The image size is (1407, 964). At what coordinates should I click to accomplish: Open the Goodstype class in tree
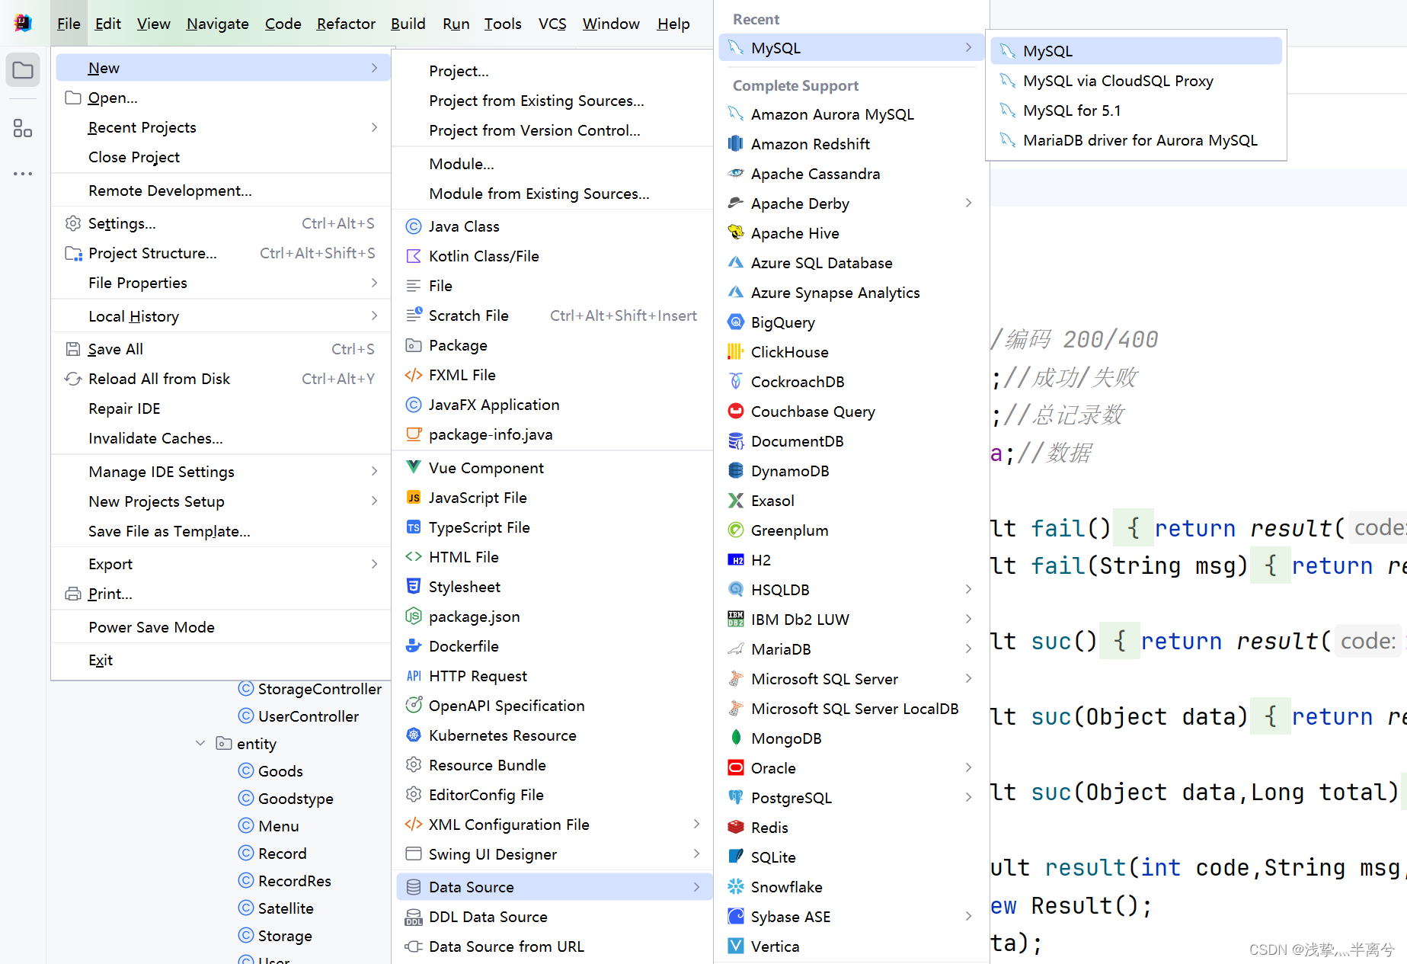[x=296, y=799]
